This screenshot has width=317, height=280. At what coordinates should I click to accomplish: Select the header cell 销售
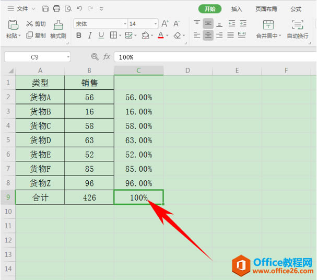pos(89,83)
